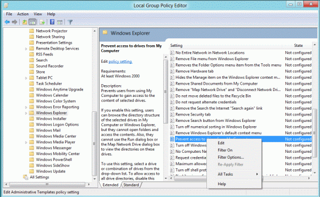Open the File menu
This screenshot has width=320, height=197.
9,14
